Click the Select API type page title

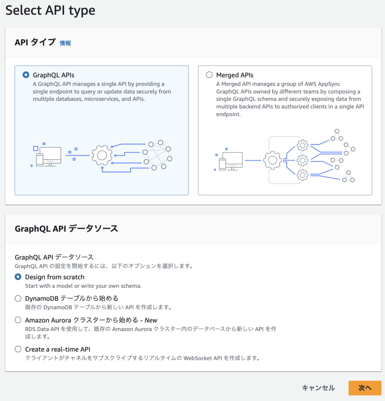coord(50,10)
